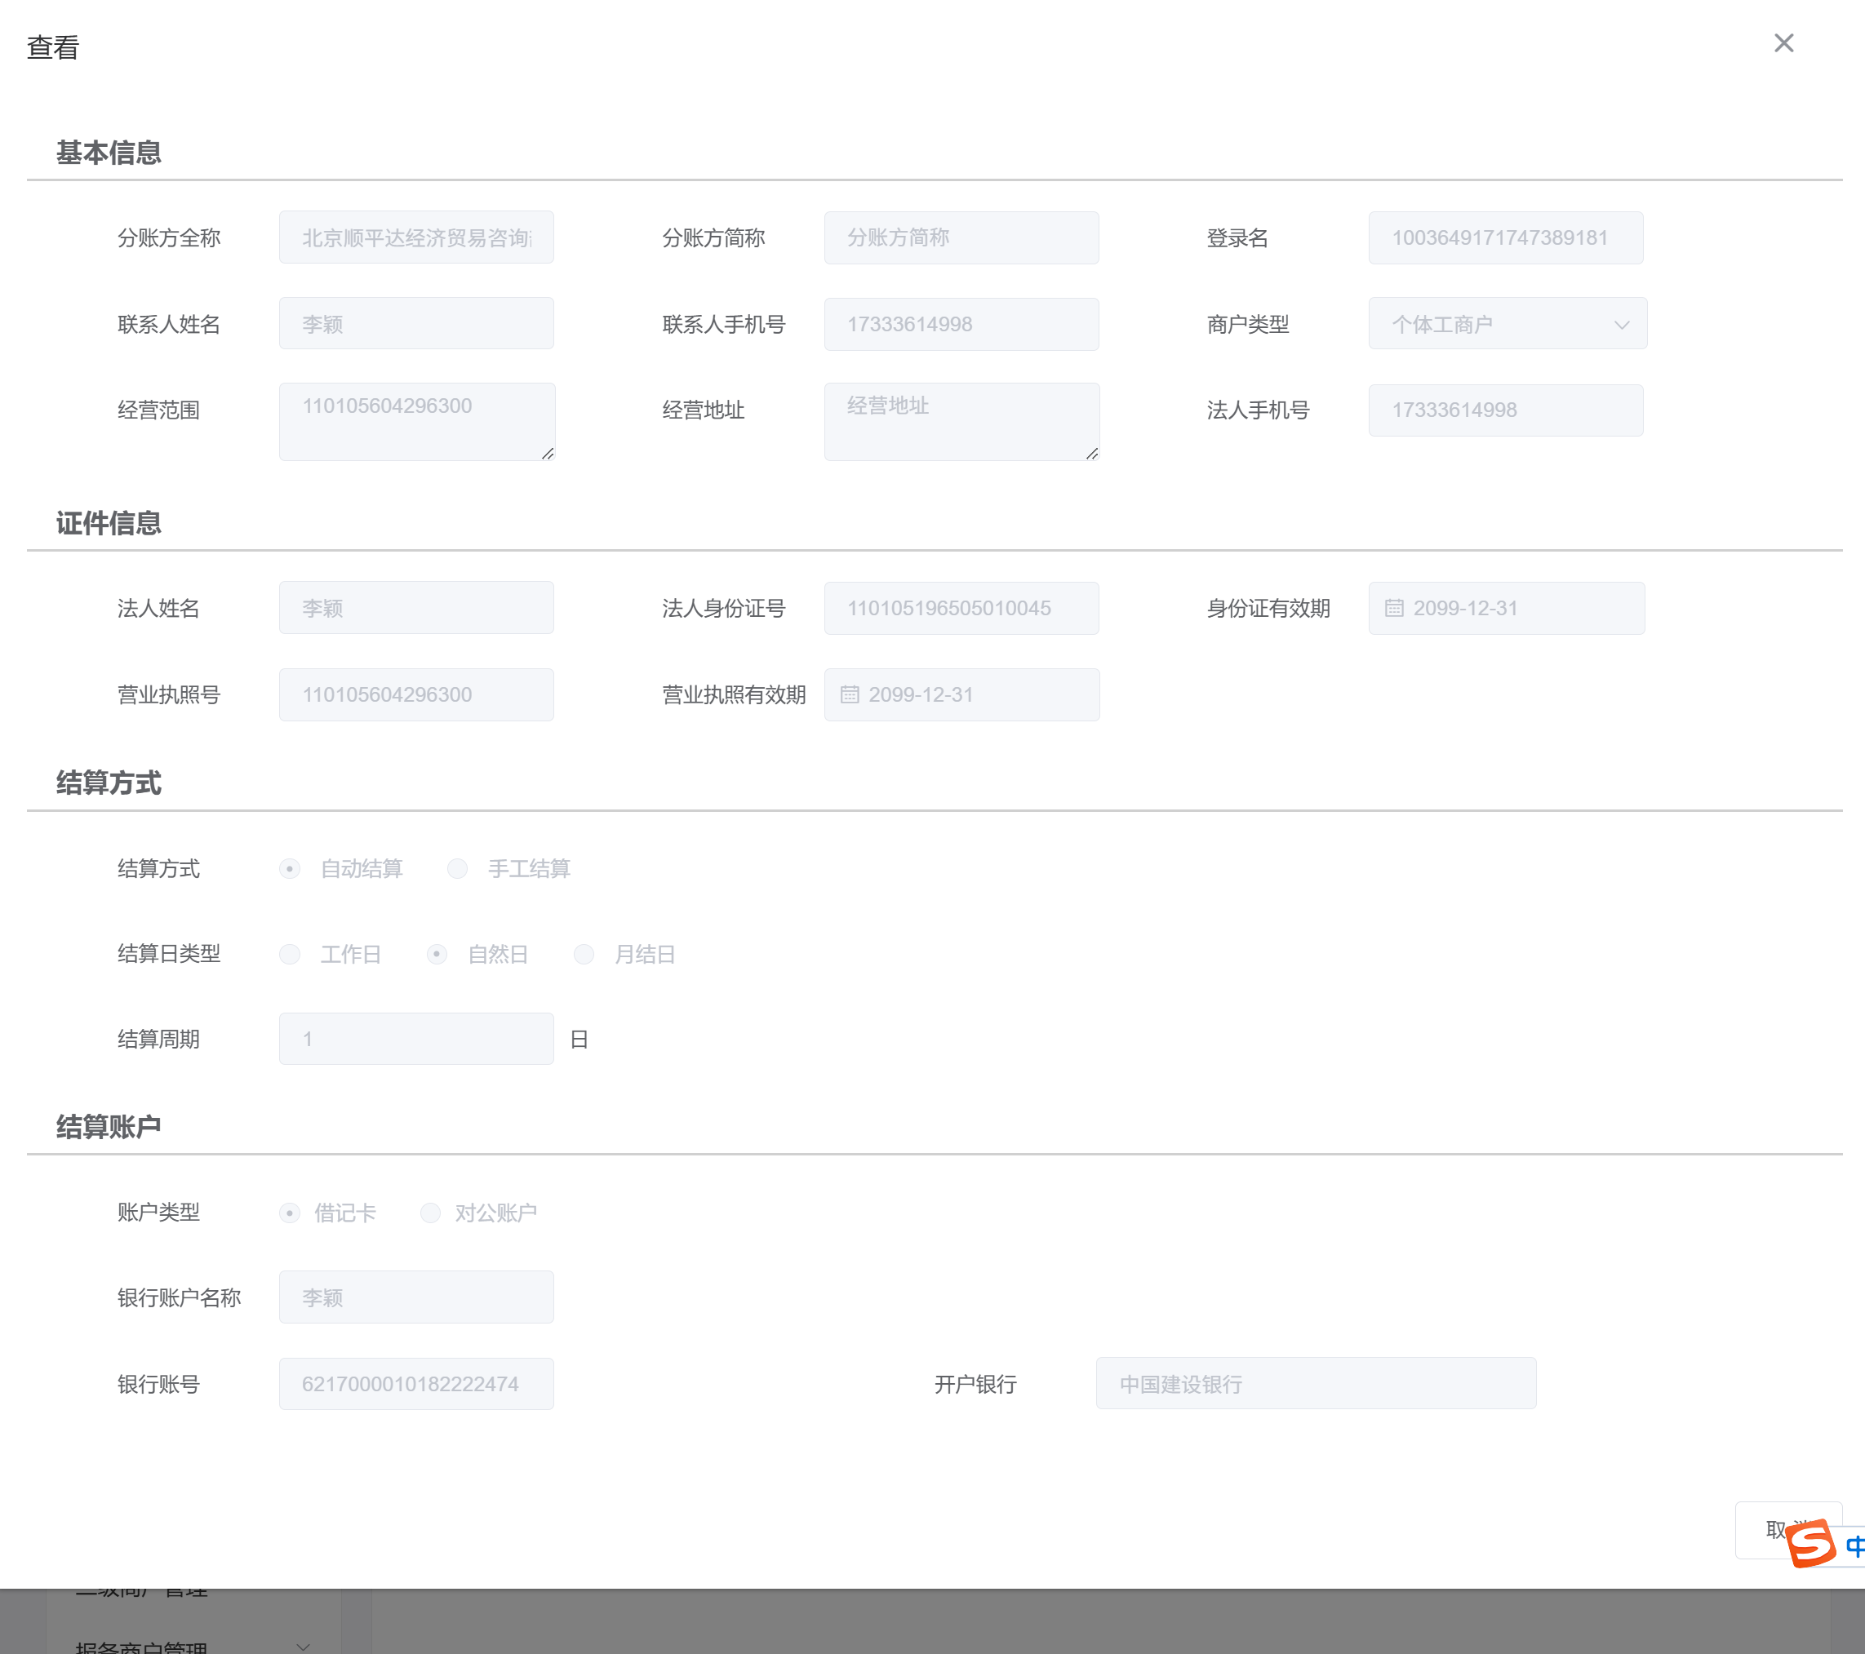This screenshot has width=1865, height=1654.
Task: Choose 工作日 as settlement day type
Action: 289,954
